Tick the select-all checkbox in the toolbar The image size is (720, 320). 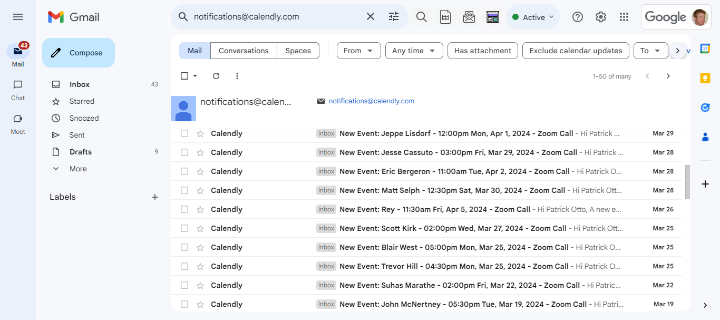pyautogui.click(x=184, y=76)
